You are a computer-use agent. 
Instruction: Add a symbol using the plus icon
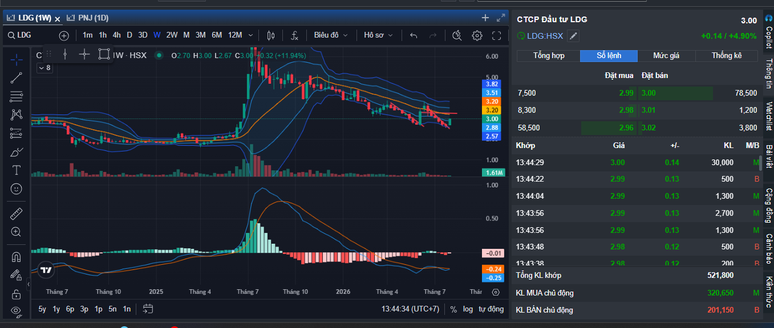point(64,35)
